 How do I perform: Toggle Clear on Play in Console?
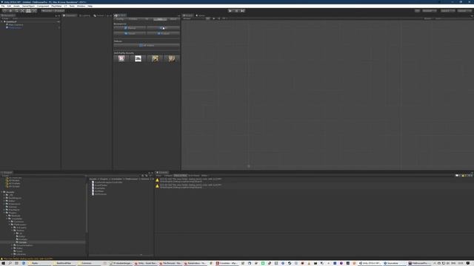point(180,176)
